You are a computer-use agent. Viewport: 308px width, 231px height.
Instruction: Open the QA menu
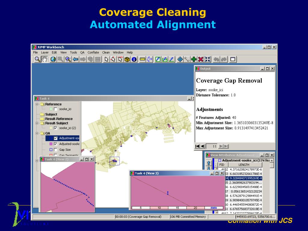82,52
